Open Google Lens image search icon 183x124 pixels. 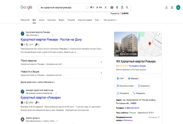click(x=122, y=8)
